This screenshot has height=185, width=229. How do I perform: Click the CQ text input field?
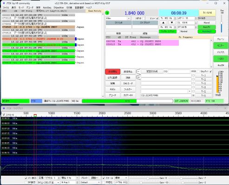(x=179, y=71)
